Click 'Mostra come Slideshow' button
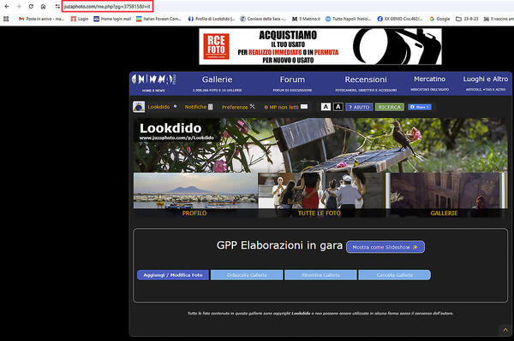This screenshot has width=514, height=341. coord(385,247)
